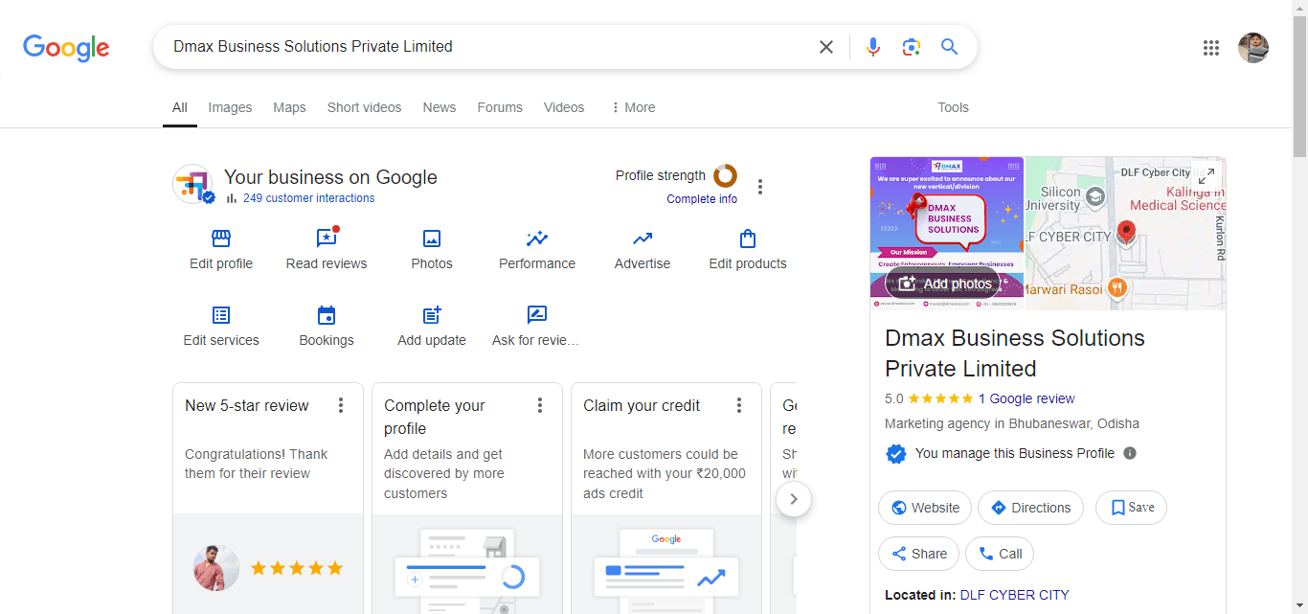Open business Photos
The image size is (1308, 614).
click(x=432, y=250)
